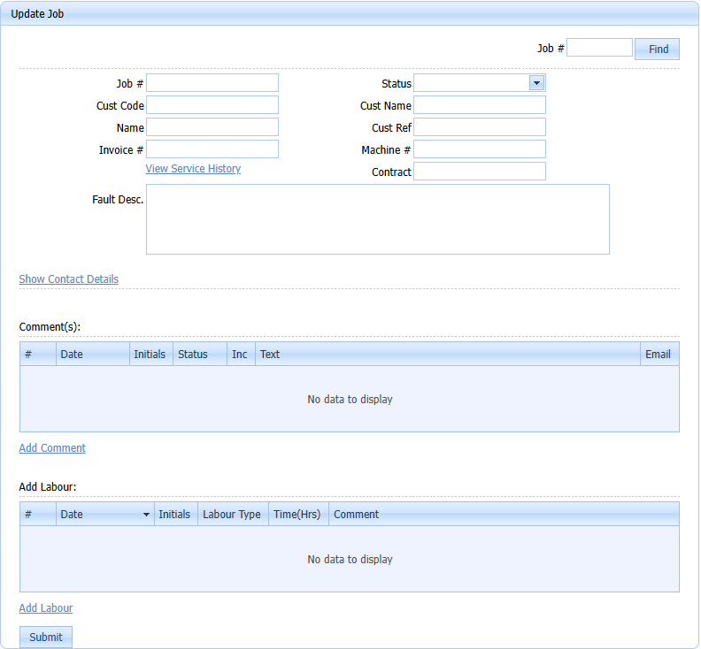Click the Add Labour link
This screenshot has width=701, height=649.
46,608
